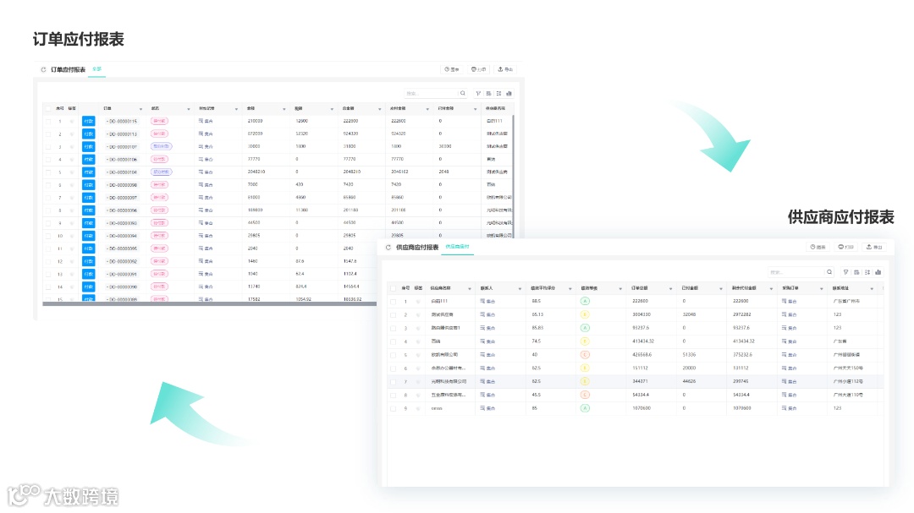Viewport: 914px width, 513px height.
Task: Open 金额 column dropdown in order report
Action: point(284,109)
